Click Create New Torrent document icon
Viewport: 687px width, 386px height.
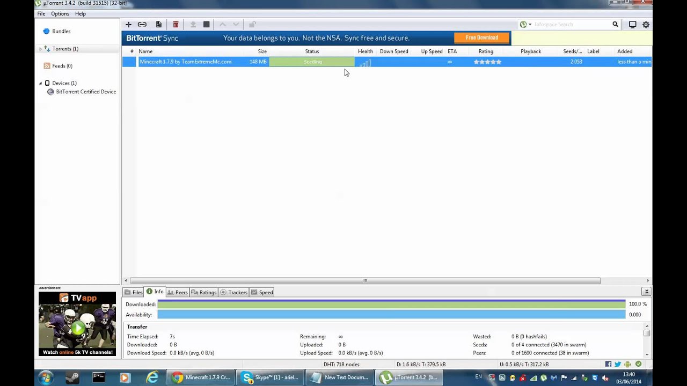coord(159,25)
